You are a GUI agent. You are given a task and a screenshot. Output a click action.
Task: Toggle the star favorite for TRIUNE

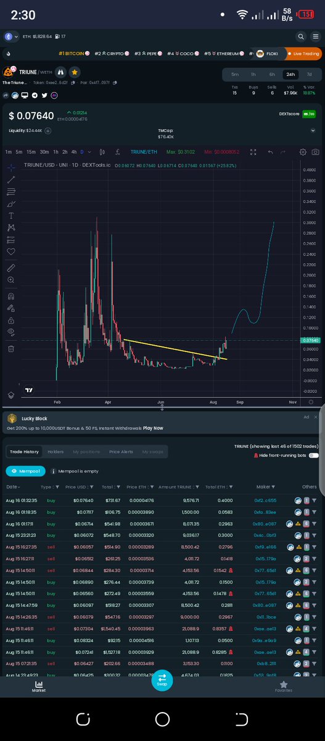tap(75, 72)
